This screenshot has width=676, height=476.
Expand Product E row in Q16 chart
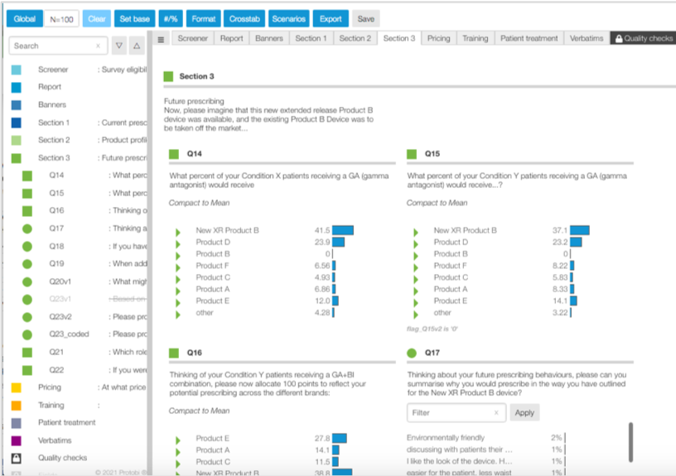(x=178, y=439)
